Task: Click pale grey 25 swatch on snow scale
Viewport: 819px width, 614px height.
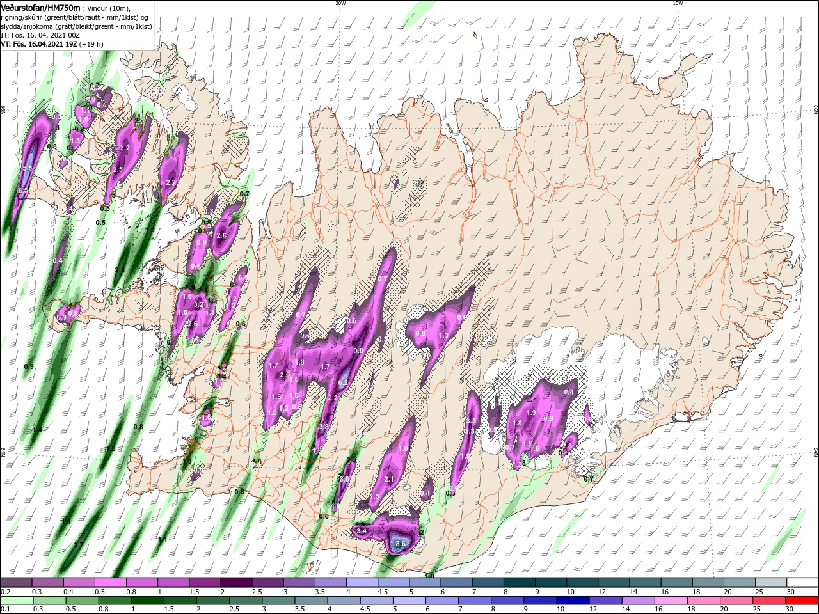Action: pyautogui.click(x=770, y=582)
